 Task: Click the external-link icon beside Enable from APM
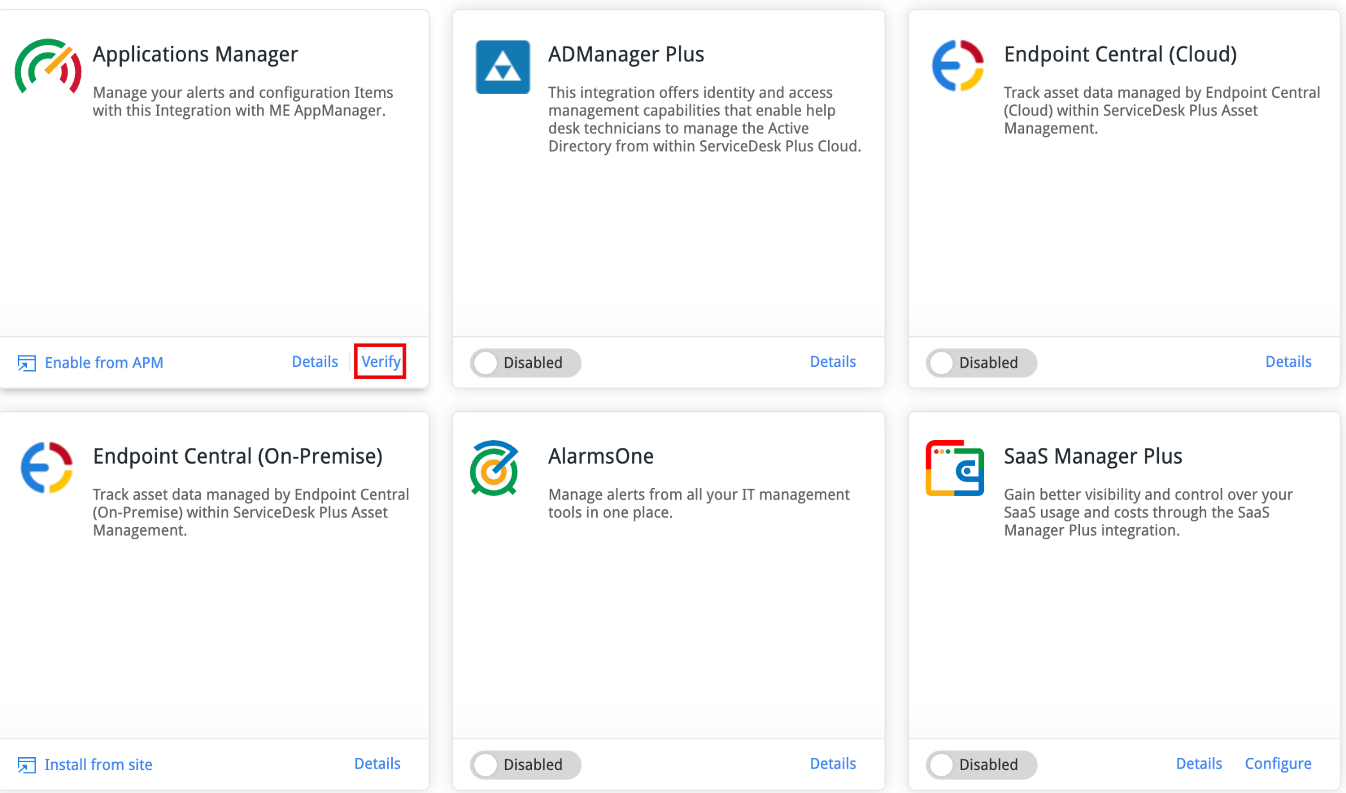(x=26, y=363)
